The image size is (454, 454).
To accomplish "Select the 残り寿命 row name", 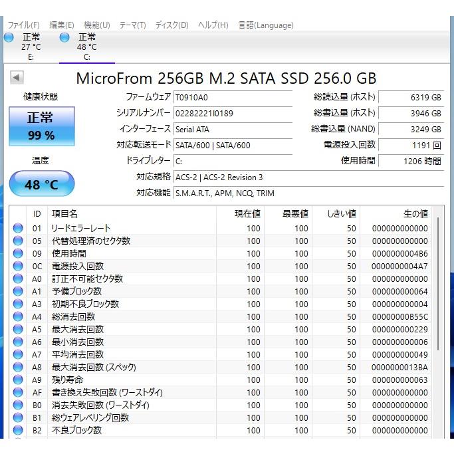I will tap(67, 380).
